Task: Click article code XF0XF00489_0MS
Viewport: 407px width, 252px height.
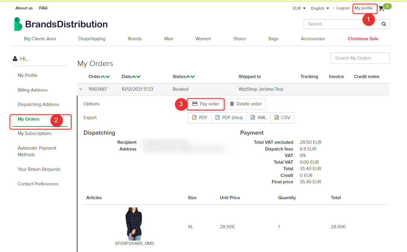Action: click(134, 243)
